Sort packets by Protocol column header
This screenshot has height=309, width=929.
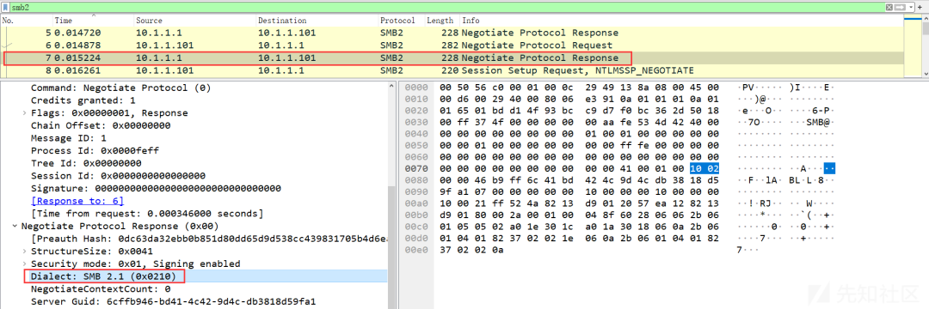coord(397,21)
